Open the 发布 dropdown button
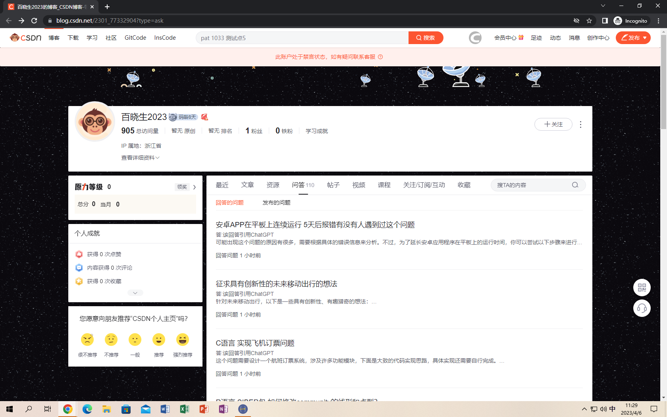 click(633, 38)
